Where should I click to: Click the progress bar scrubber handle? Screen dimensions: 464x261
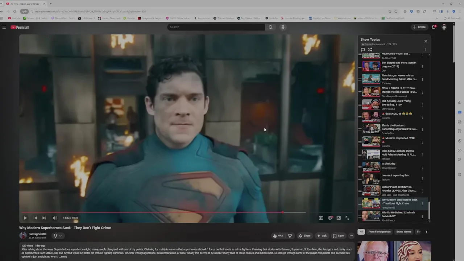(283, 212)
